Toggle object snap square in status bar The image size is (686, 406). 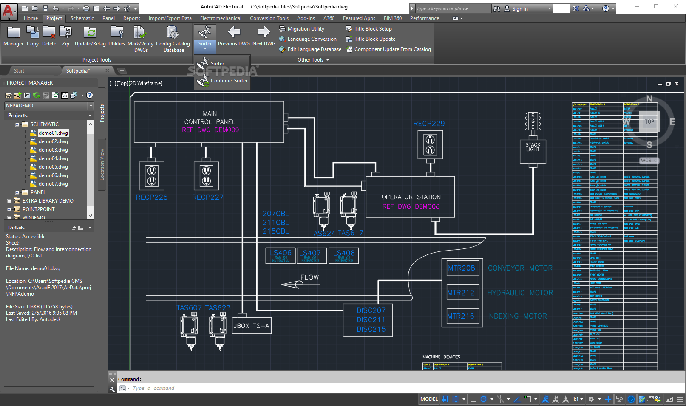coord(528,399)
